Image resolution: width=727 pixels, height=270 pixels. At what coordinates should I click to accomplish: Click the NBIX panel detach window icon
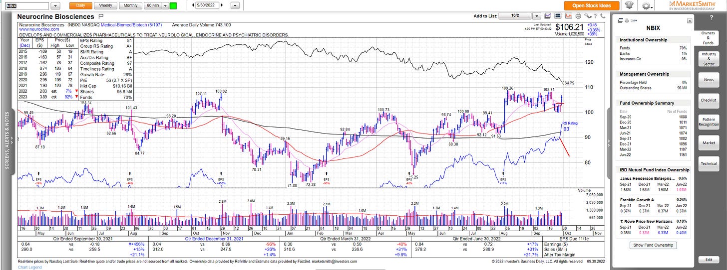pos(621,21)
